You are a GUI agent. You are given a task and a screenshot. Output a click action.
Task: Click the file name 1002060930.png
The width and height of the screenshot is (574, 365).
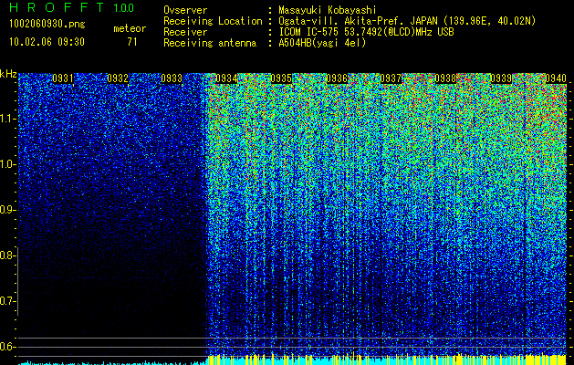pos(47,24)
